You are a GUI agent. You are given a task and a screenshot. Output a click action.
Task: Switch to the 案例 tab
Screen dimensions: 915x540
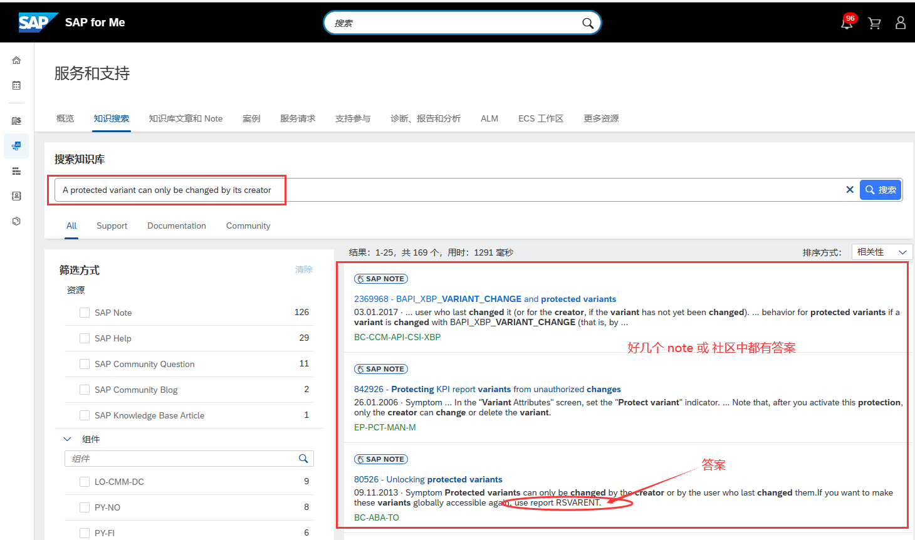pyautogui.click(x=251, y=118)
